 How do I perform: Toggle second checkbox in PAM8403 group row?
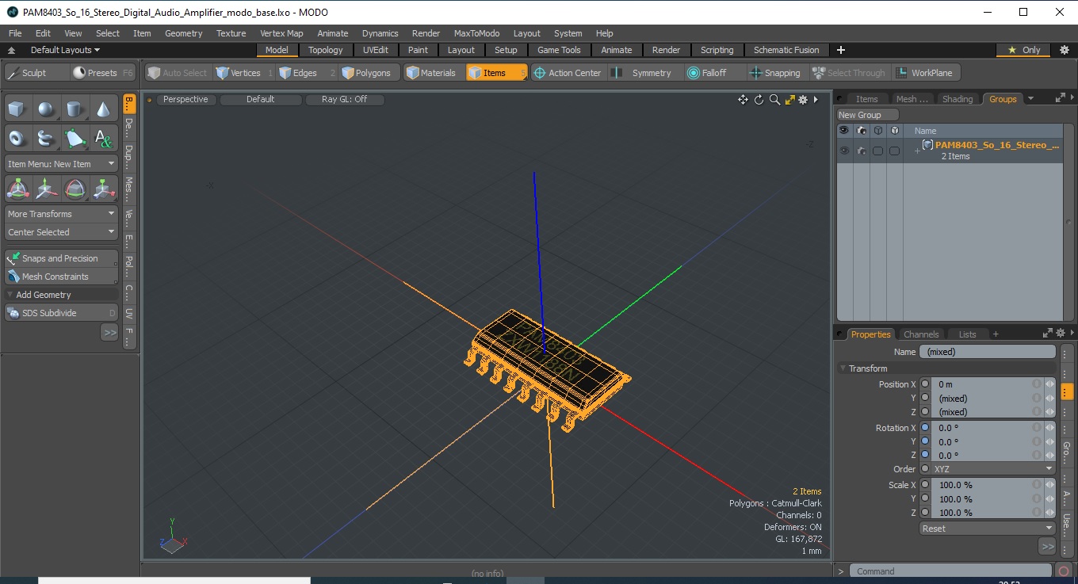pyautogui.click(x=894, y=151)
